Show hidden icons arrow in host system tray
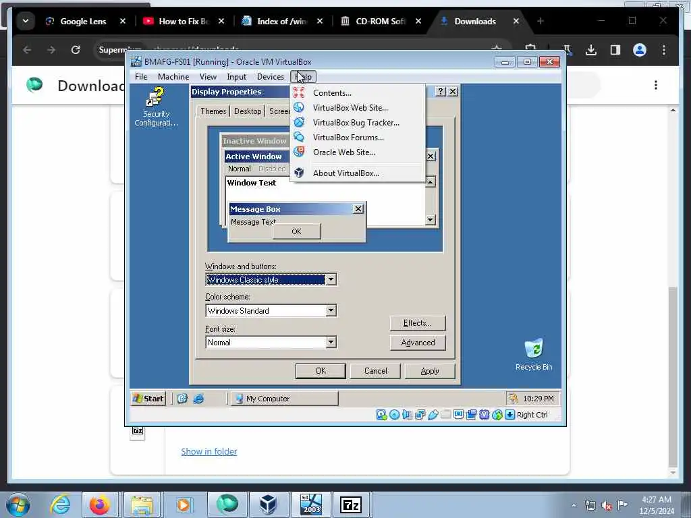691x518 pixels. [x=574, y=505]
